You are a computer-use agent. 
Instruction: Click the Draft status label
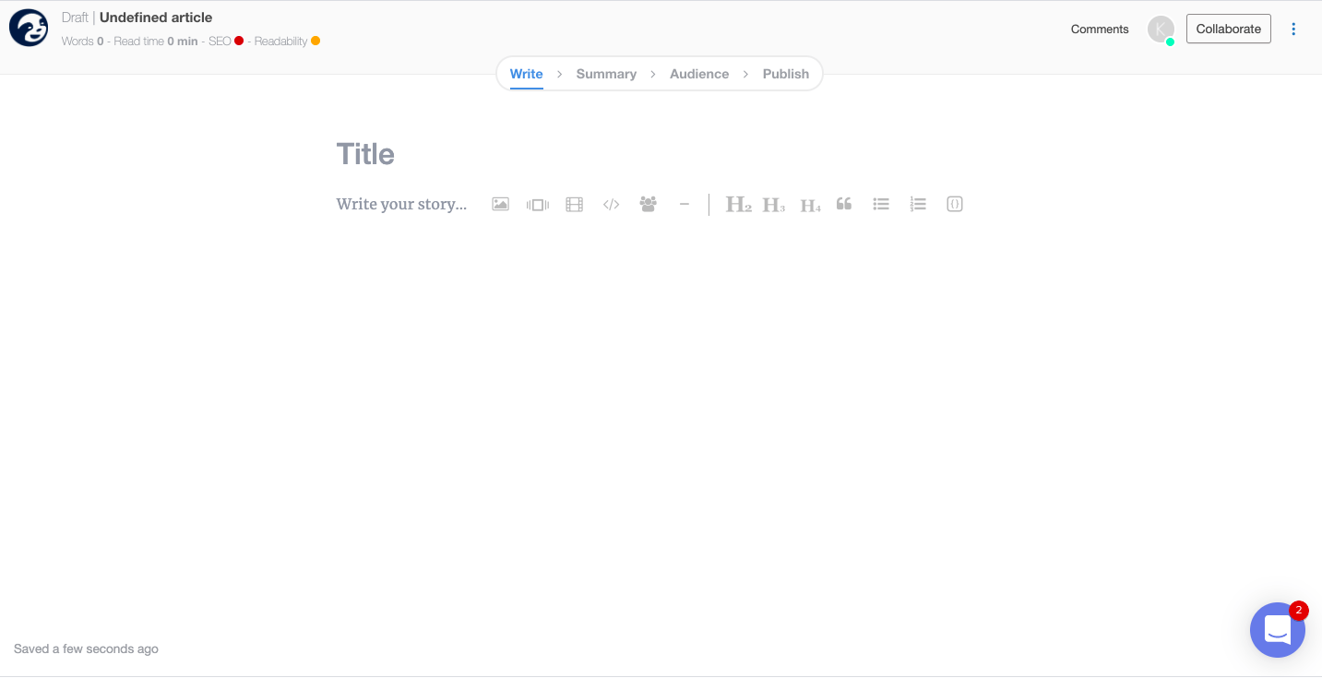coord(75,18)
